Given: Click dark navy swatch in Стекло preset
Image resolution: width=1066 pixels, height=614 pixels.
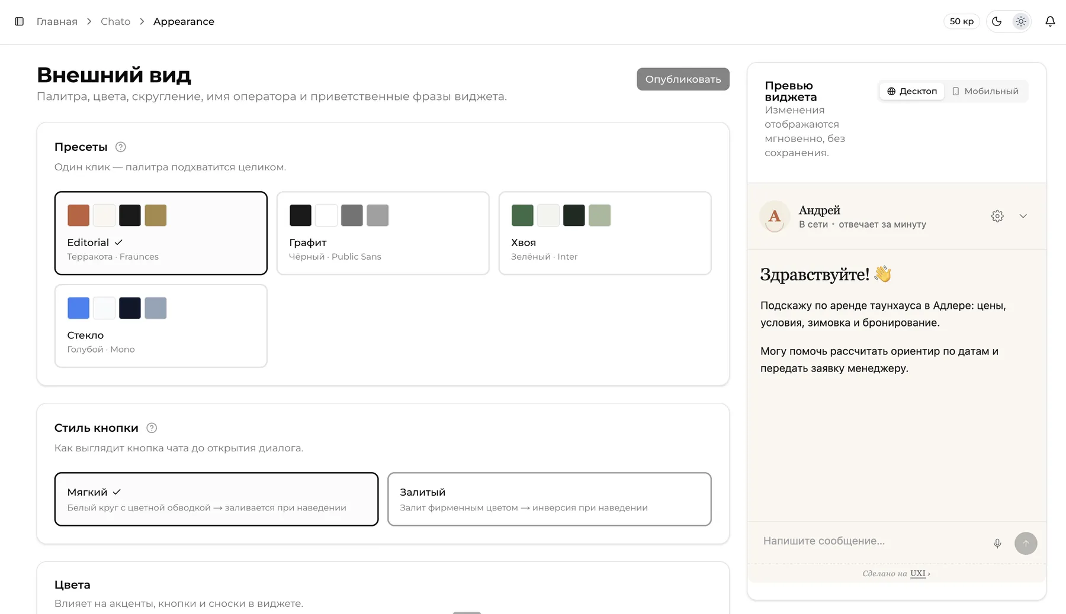Looking at the screenshot, I should tap(130, 308).
